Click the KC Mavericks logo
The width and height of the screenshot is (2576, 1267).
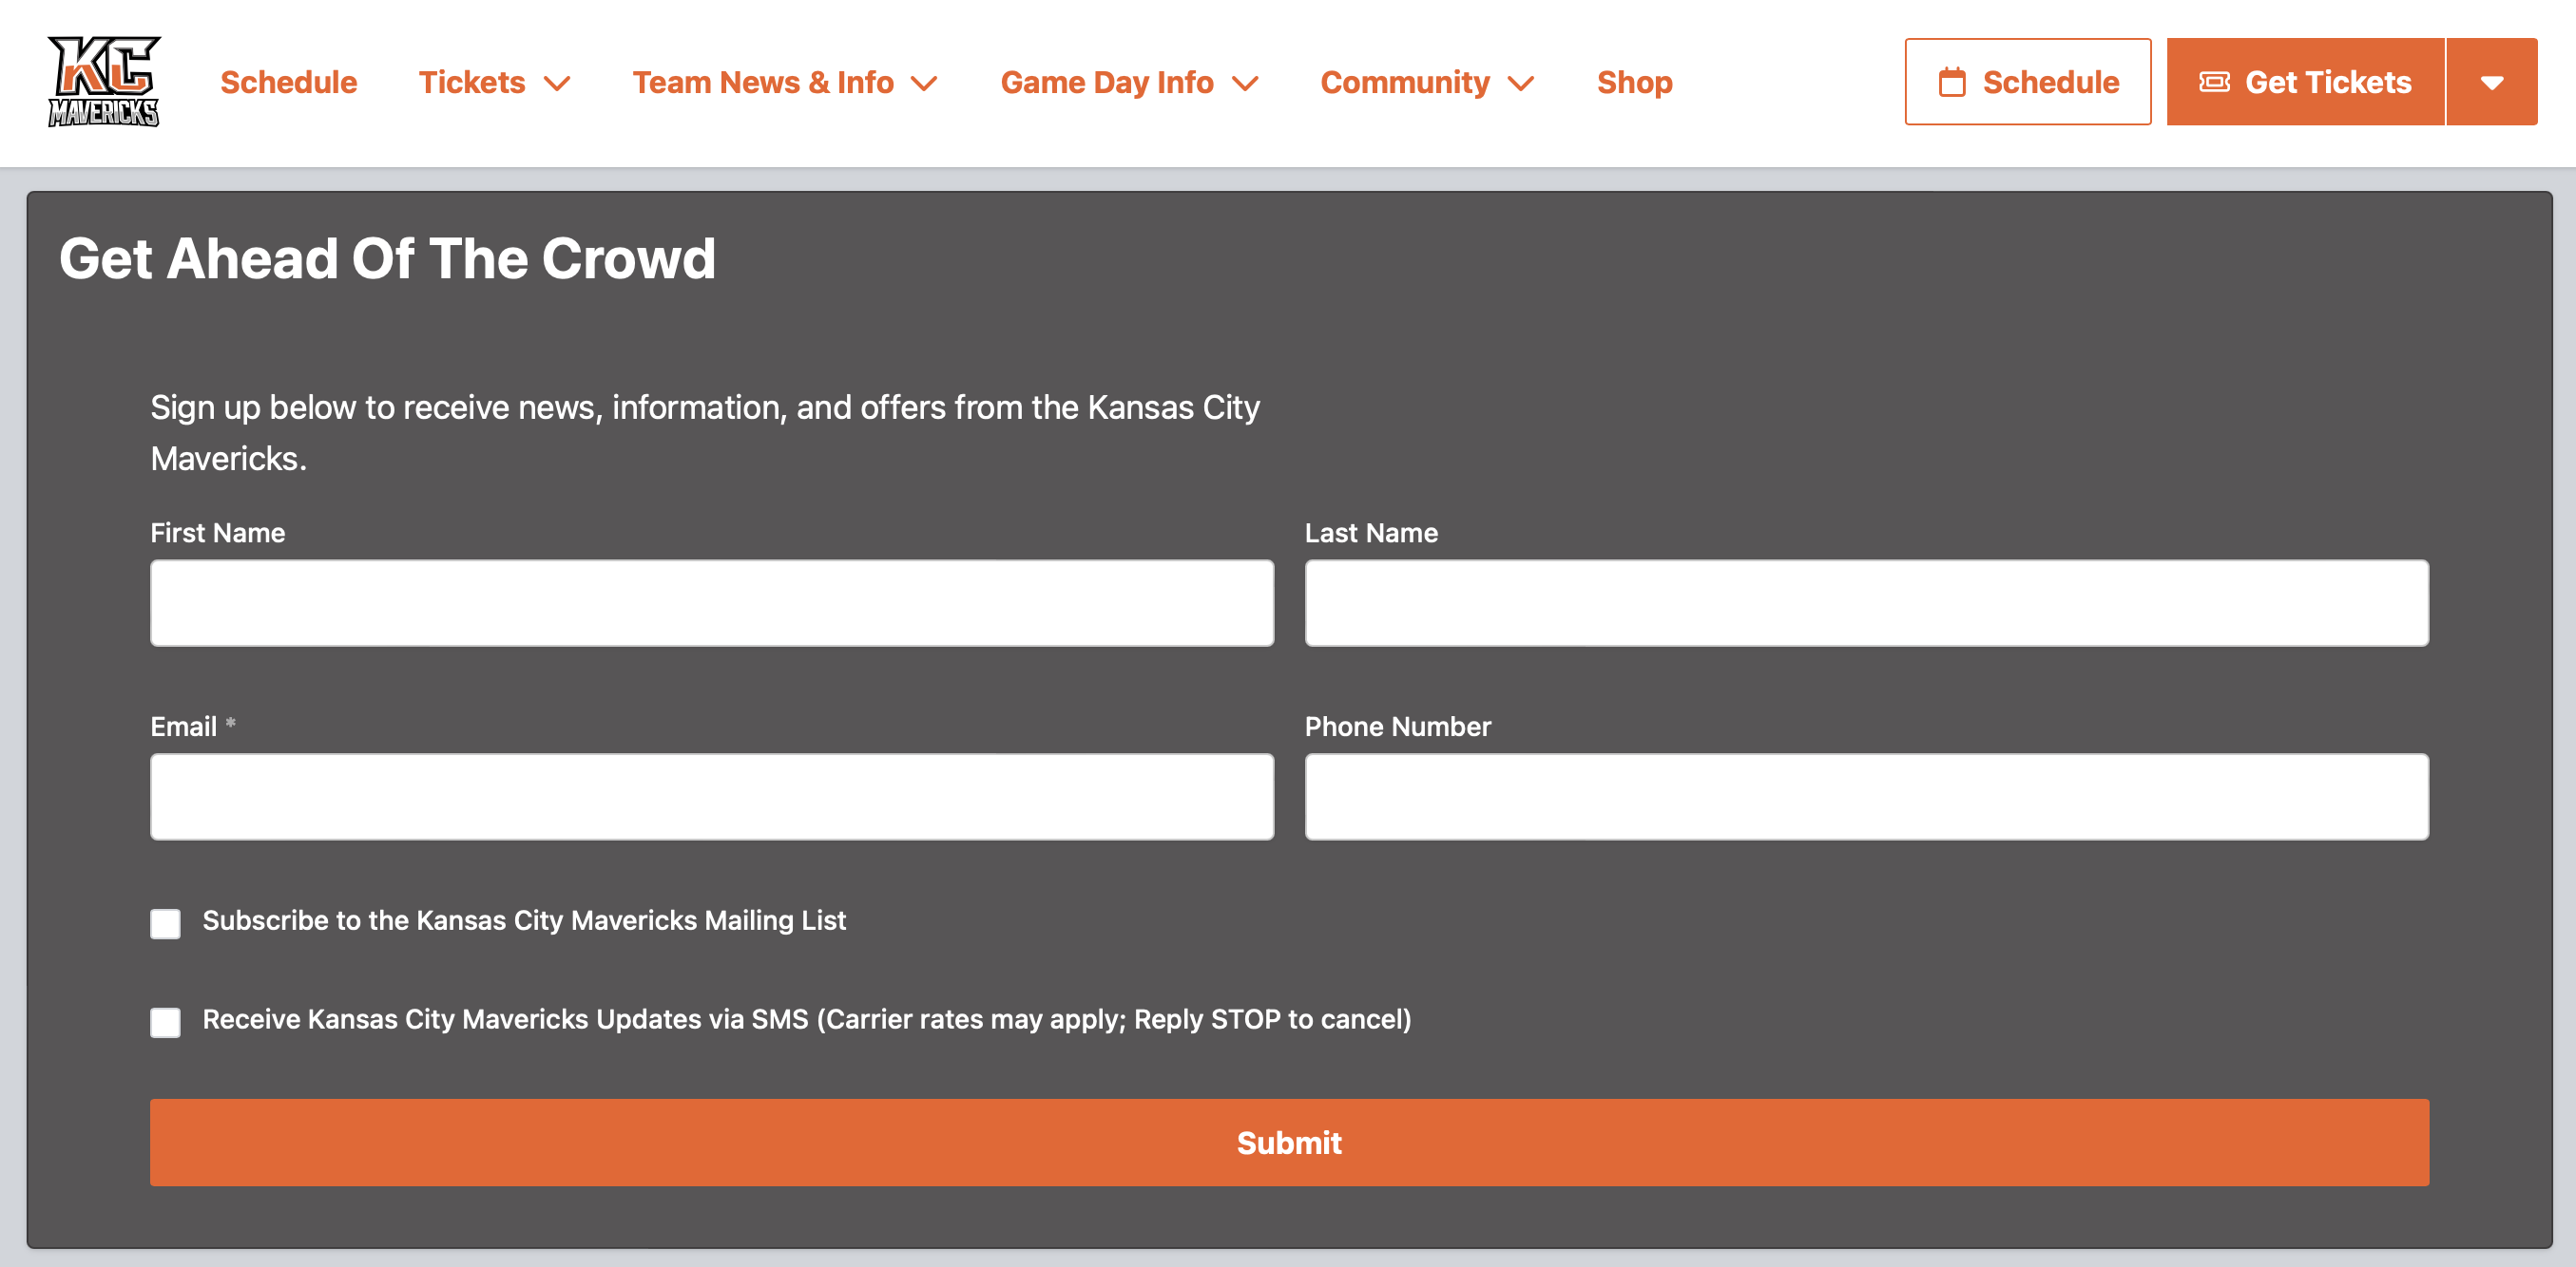[x=104, y=82]
